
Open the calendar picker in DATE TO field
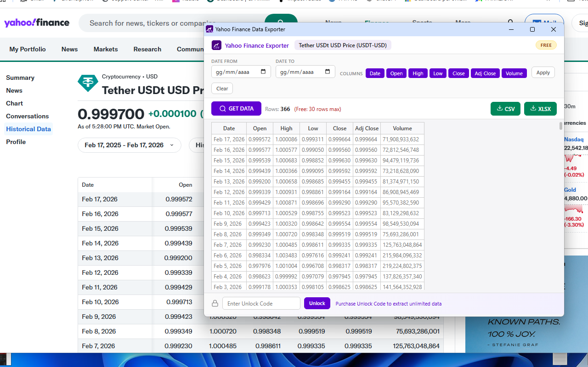pyautogui.click(x=327, y=72)
